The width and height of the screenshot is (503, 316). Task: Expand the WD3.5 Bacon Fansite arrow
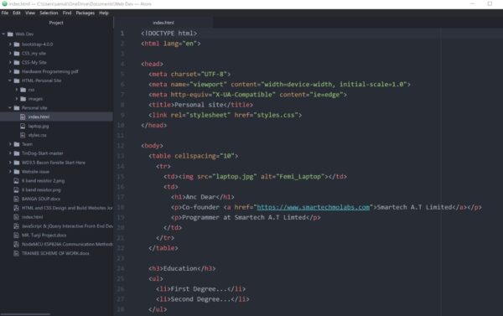10,163
